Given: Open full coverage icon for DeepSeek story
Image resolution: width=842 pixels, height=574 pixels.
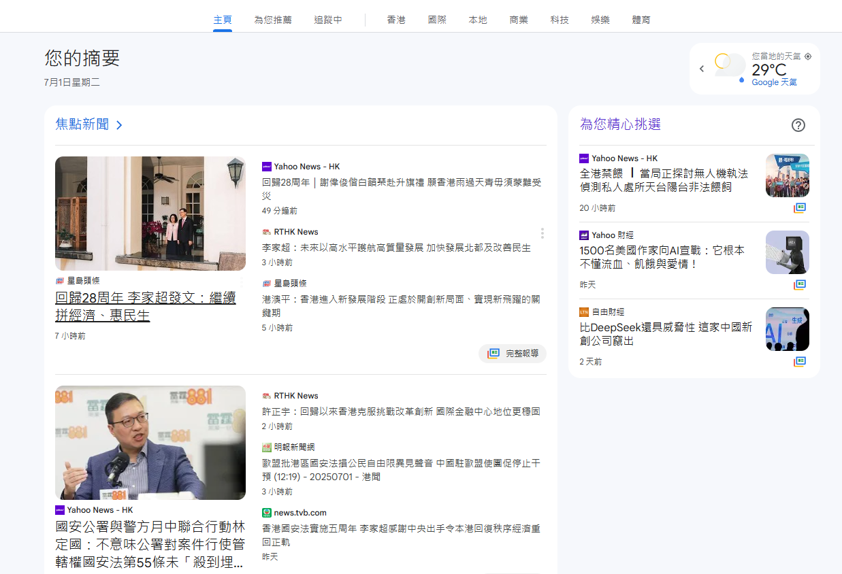Looking at the screenshot, I should coord(800,362).
